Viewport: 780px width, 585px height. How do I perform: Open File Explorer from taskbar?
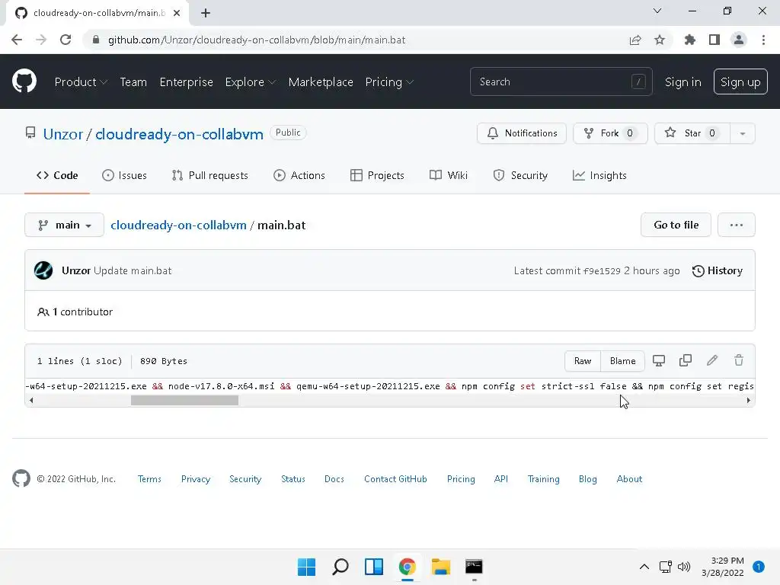441,567
